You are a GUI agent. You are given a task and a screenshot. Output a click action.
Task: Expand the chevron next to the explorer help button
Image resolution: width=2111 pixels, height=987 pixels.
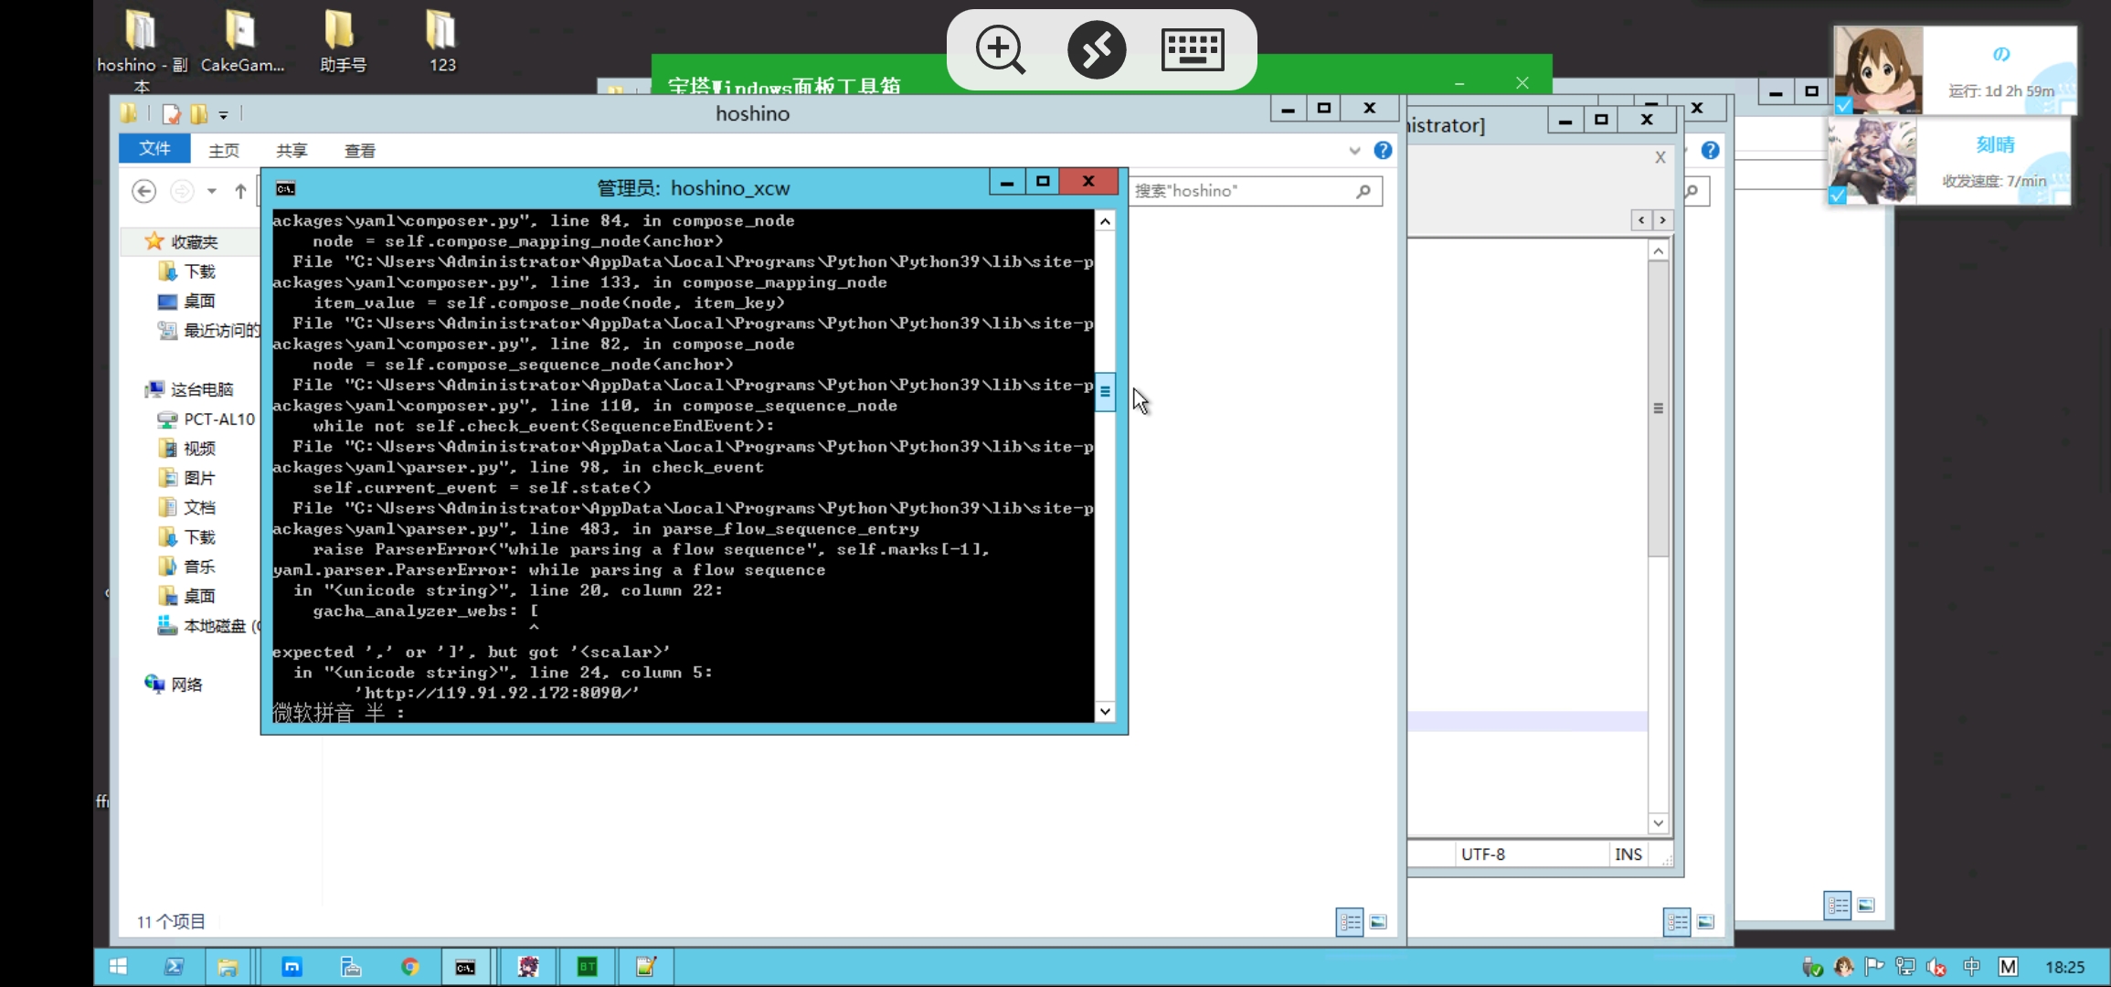click(1354, 151)
